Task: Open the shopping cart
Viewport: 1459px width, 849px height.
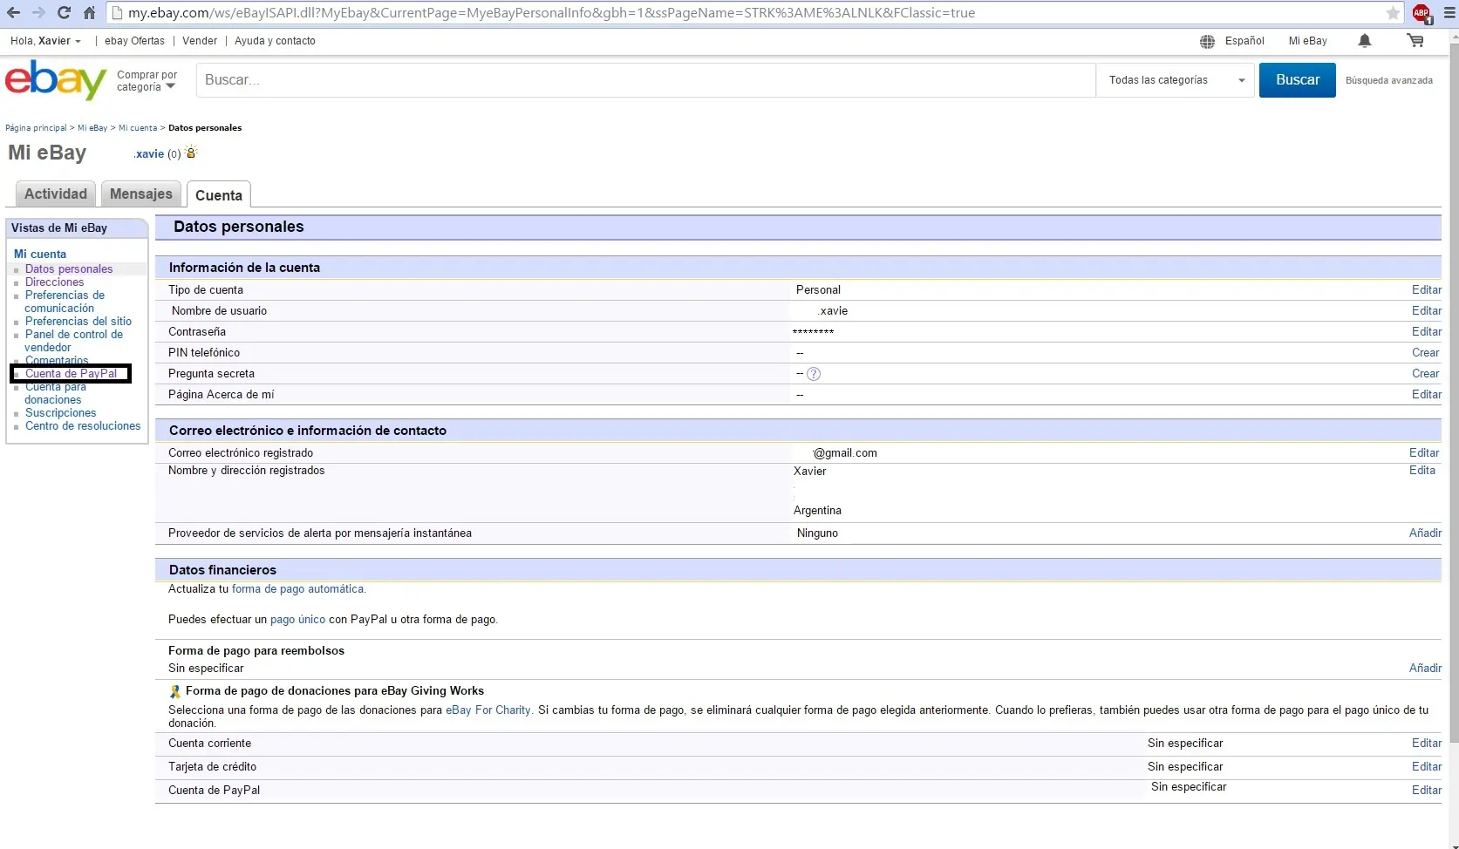Action: tap(1415, 41)
